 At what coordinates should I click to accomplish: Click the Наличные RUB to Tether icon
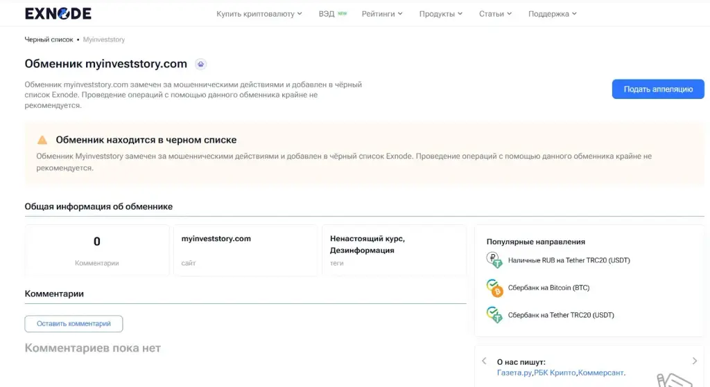494,260
